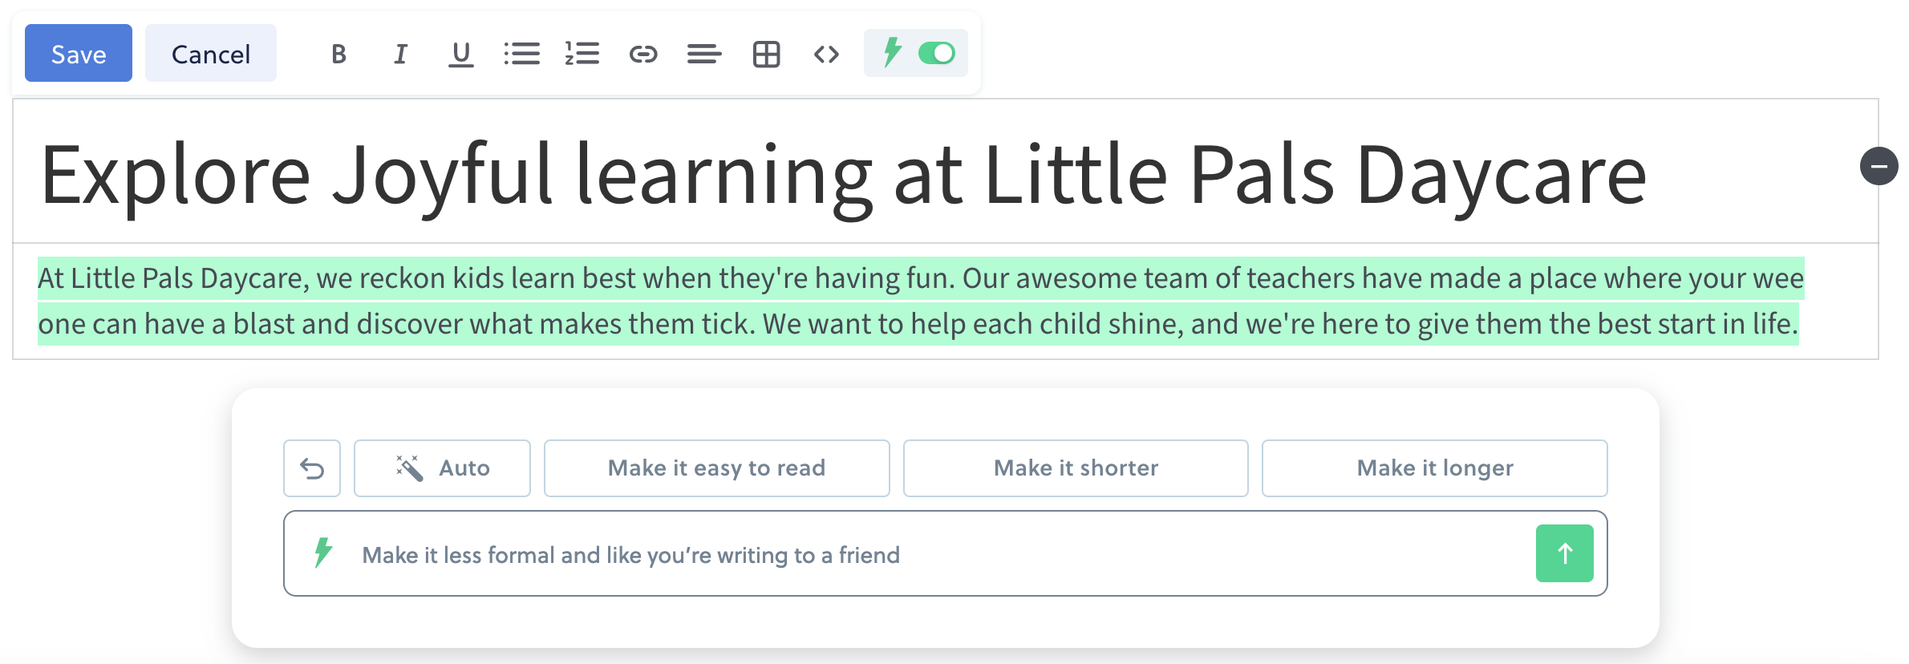Collapse the heading block with minus button
The width and height of the screenshot is (1909, 664).
1879,166
